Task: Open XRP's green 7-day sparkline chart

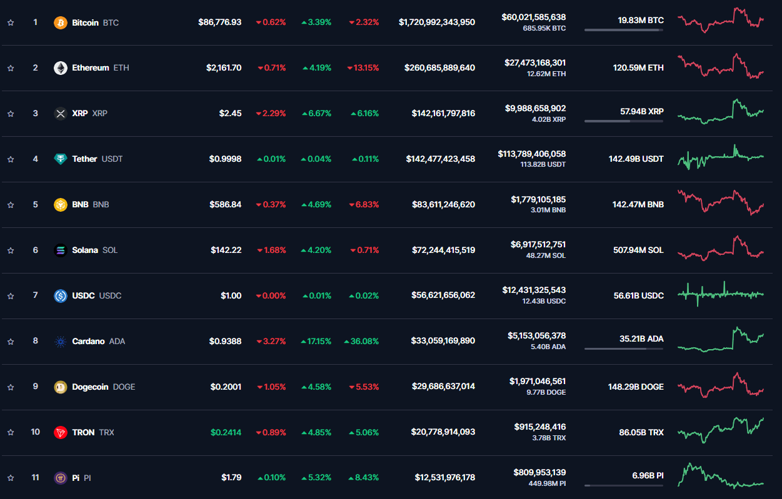Action: coord(721,111)
